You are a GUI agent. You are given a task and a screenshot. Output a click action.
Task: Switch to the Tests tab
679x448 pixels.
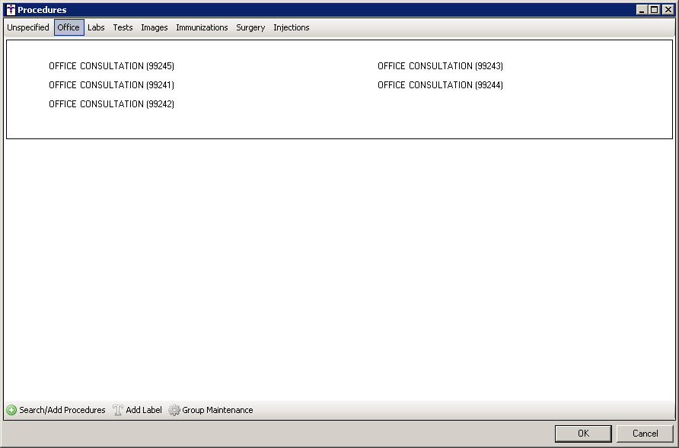point(123,27)
